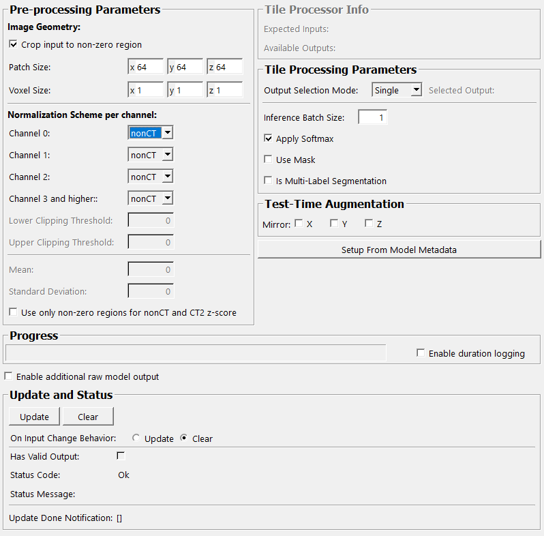Click the Inference Batch Size field
The height and width of the screenshot is (536, 544).
tap(373, 117)
